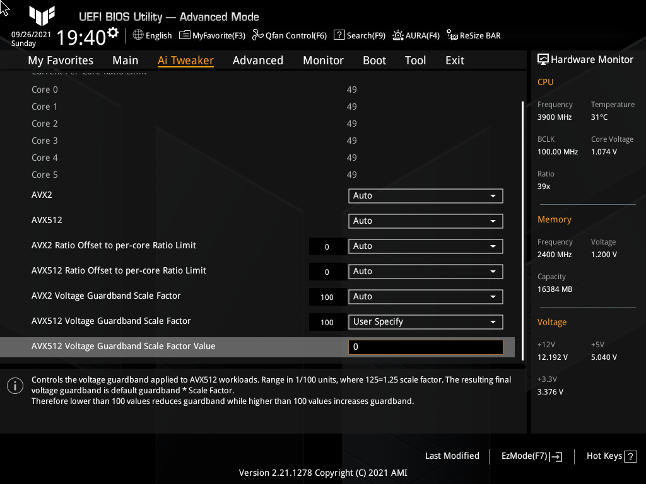Image resolution: width=646 pixels, height=484 pixels.
Task: Open Qfan Control from the top bar
Action: (289, 35)
